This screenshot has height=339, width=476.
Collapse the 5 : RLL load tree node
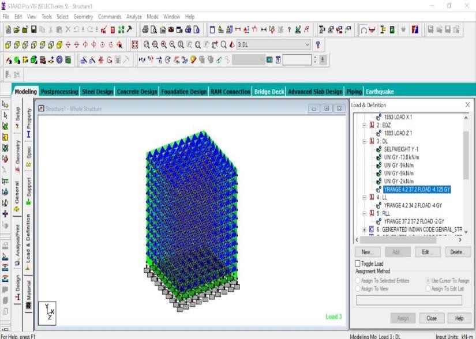click(x=365, y=213)
